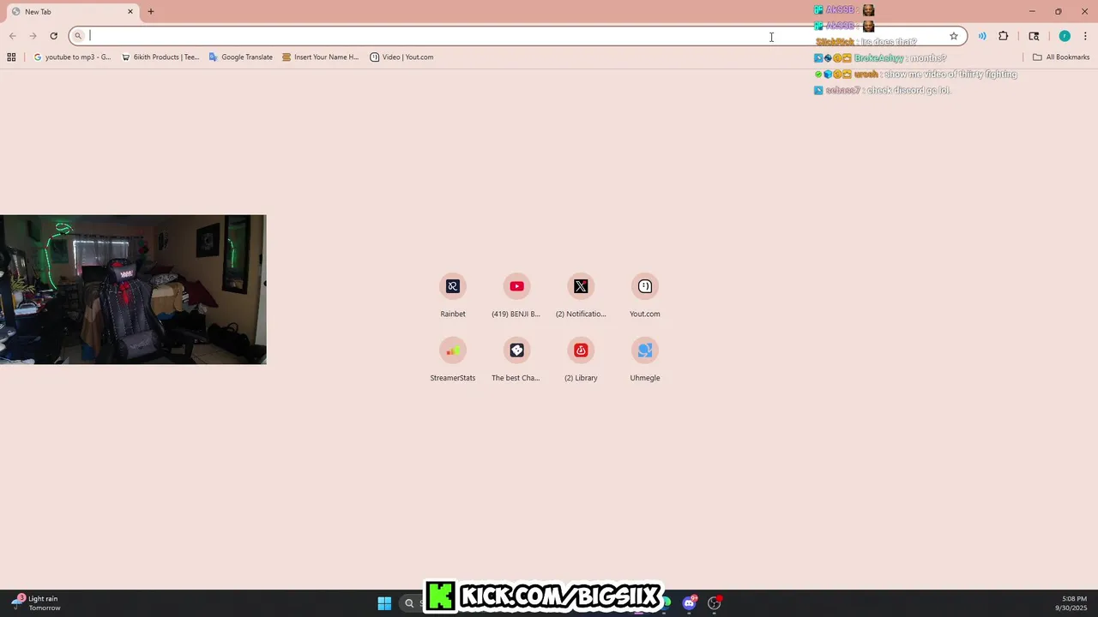Click the forward navigation arrow

(x=33, y=36)
